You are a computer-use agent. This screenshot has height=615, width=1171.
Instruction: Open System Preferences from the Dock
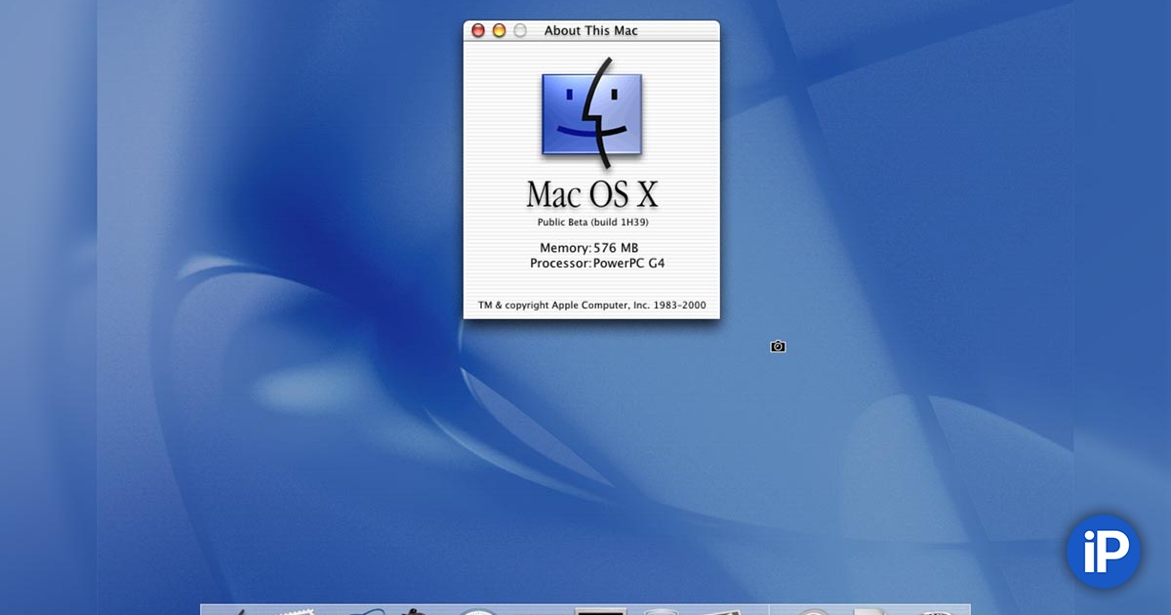pyautogui.click(x=600, y=608)
